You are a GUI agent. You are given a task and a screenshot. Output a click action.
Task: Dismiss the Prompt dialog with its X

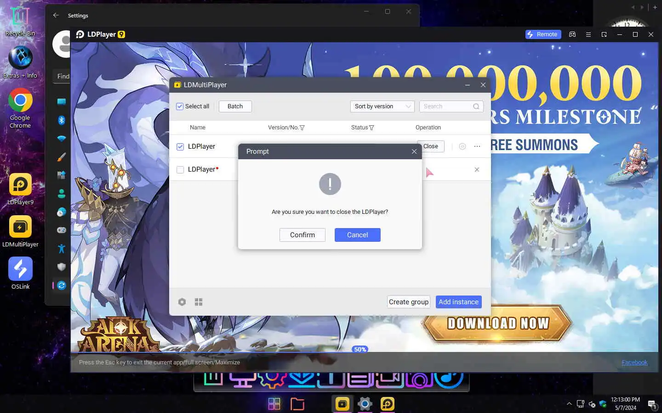coord(414,151)
